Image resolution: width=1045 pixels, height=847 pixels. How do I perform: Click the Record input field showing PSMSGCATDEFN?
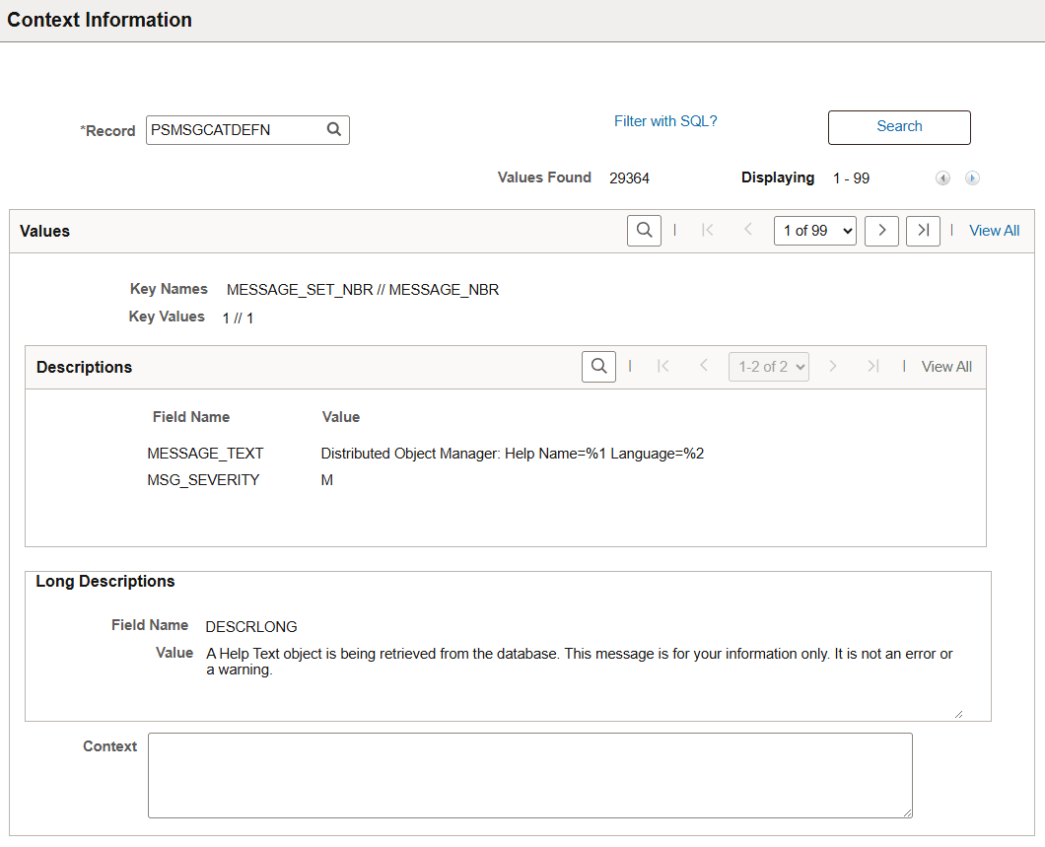[237, 129]
